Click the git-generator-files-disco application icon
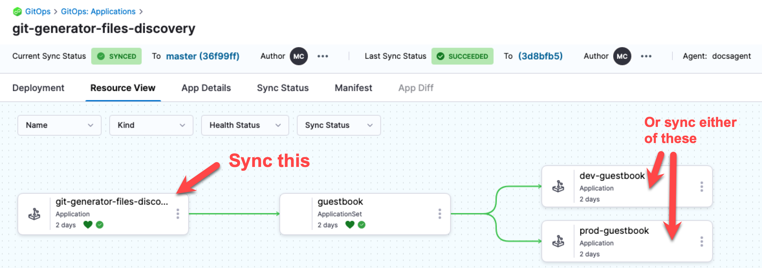Screen dimensions: 762x268 tap(34, 214)
